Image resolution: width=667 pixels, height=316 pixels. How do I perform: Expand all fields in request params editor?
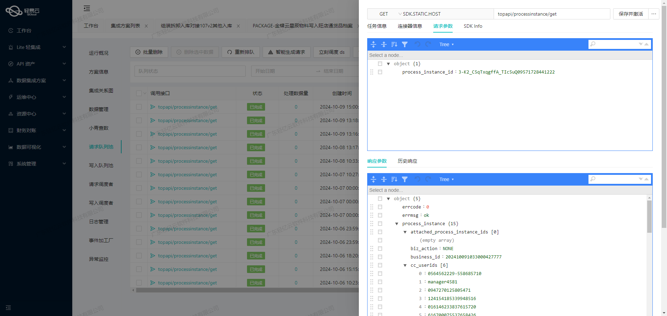pyautogui.click(x=373, y=44)
